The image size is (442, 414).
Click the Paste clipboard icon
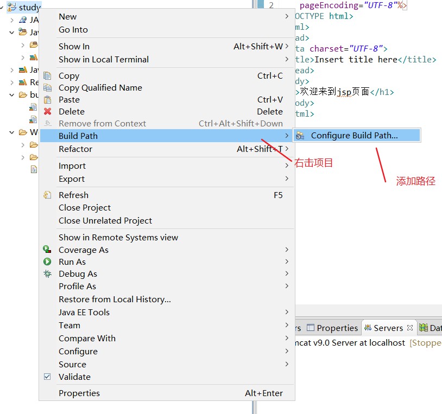[x=47, y=100]
